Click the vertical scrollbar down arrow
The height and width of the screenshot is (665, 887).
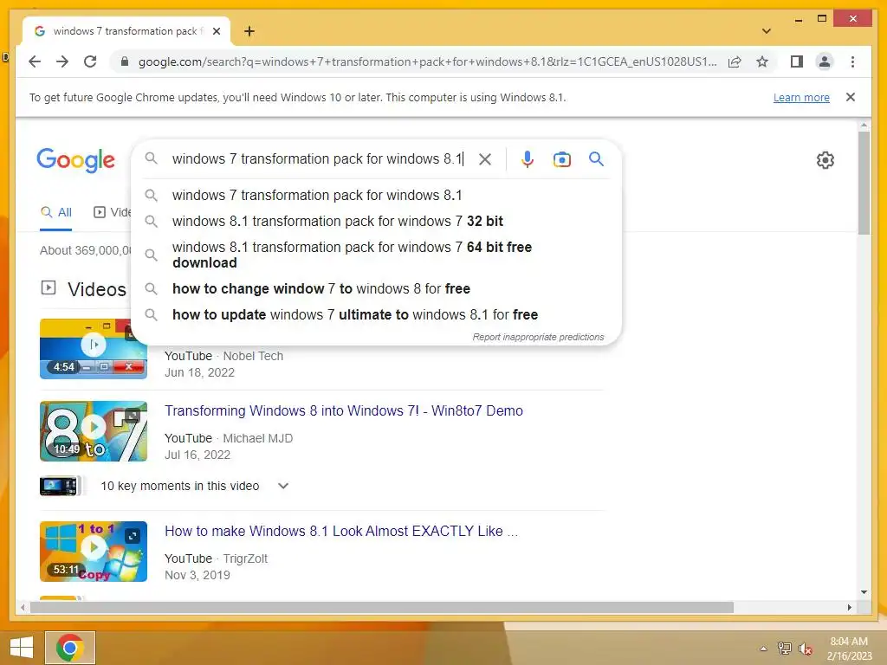[x=864, y=592]
